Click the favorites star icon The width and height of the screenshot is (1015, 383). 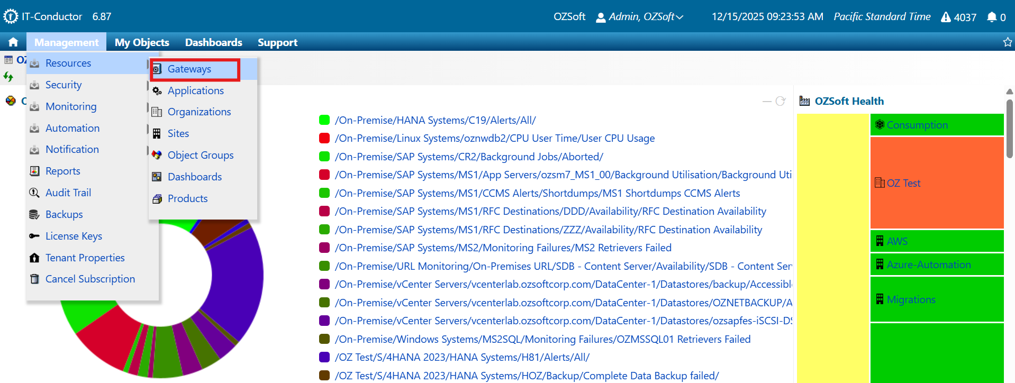pyautogui.click(x=1007, y=42)
